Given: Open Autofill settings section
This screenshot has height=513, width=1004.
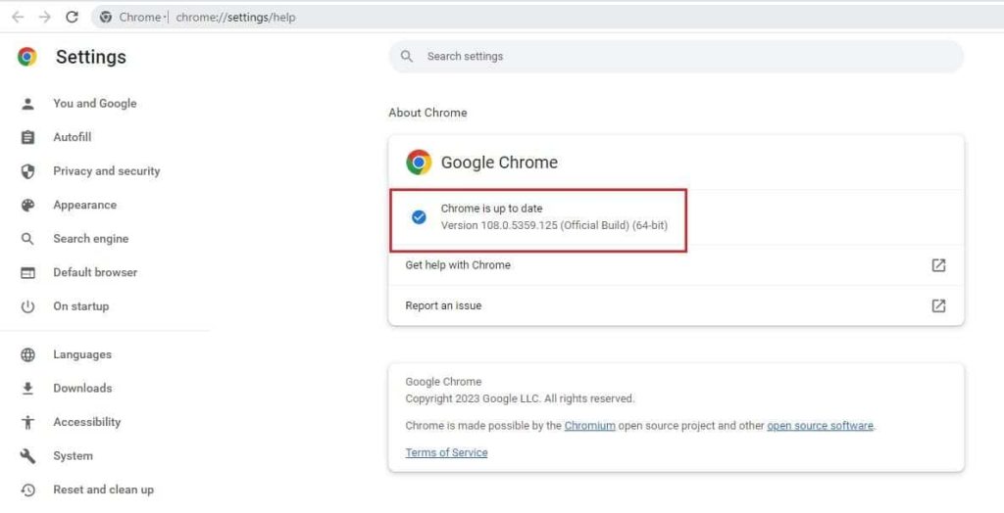Looking at the screenshot, I should [73, 137].
